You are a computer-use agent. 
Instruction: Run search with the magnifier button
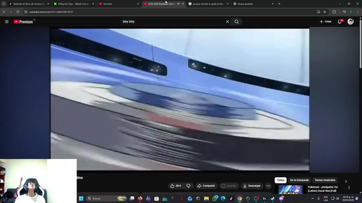tap(237, 22)
